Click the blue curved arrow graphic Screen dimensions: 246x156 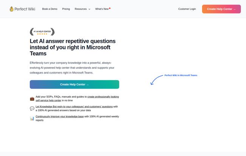point(157,80)
